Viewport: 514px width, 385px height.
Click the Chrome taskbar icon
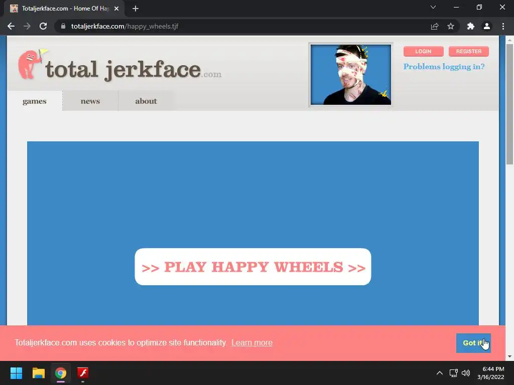pos(61,373)
